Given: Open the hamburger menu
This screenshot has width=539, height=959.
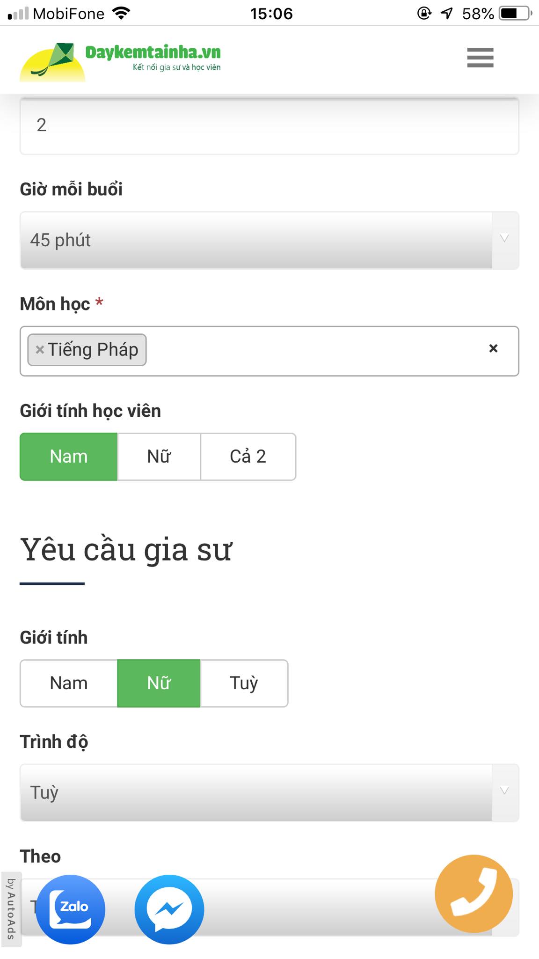Looking at the screenshot, I should 480,58.
